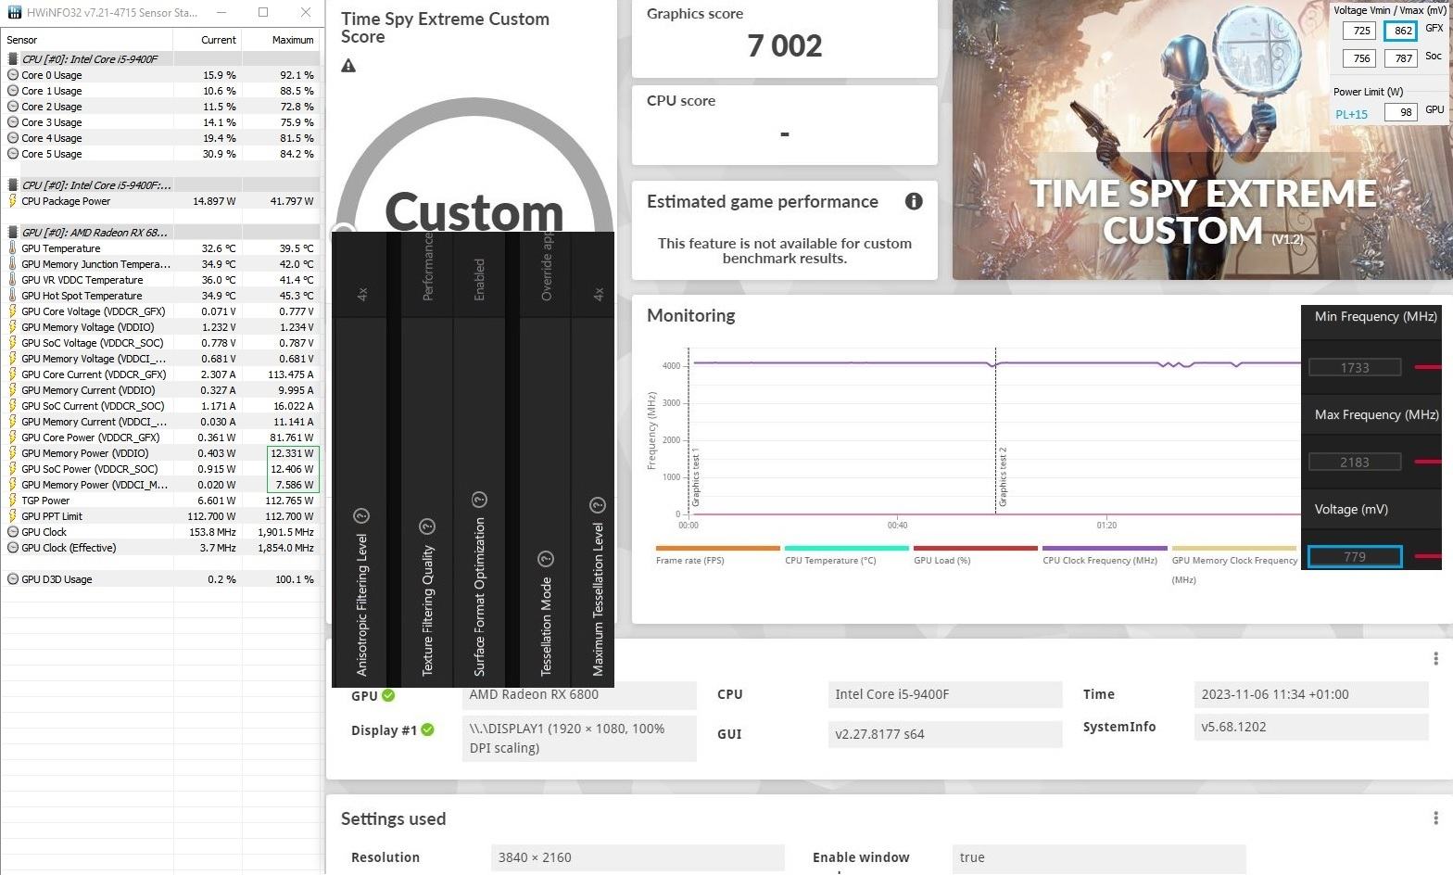Click the SystemInfo v5.68.1202 value
Screen dimensions: 1453x875
point(1311,727)
